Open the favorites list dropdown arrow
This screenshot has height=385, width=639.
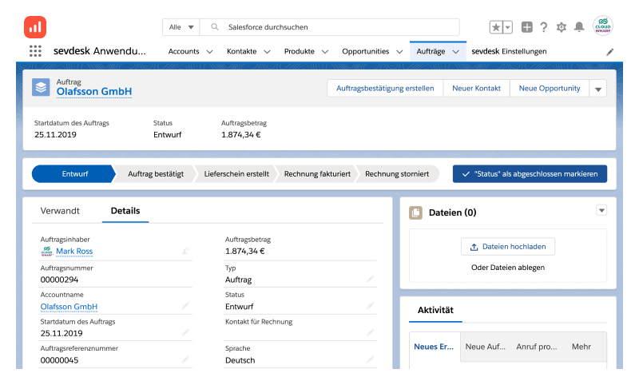point(508,27)
